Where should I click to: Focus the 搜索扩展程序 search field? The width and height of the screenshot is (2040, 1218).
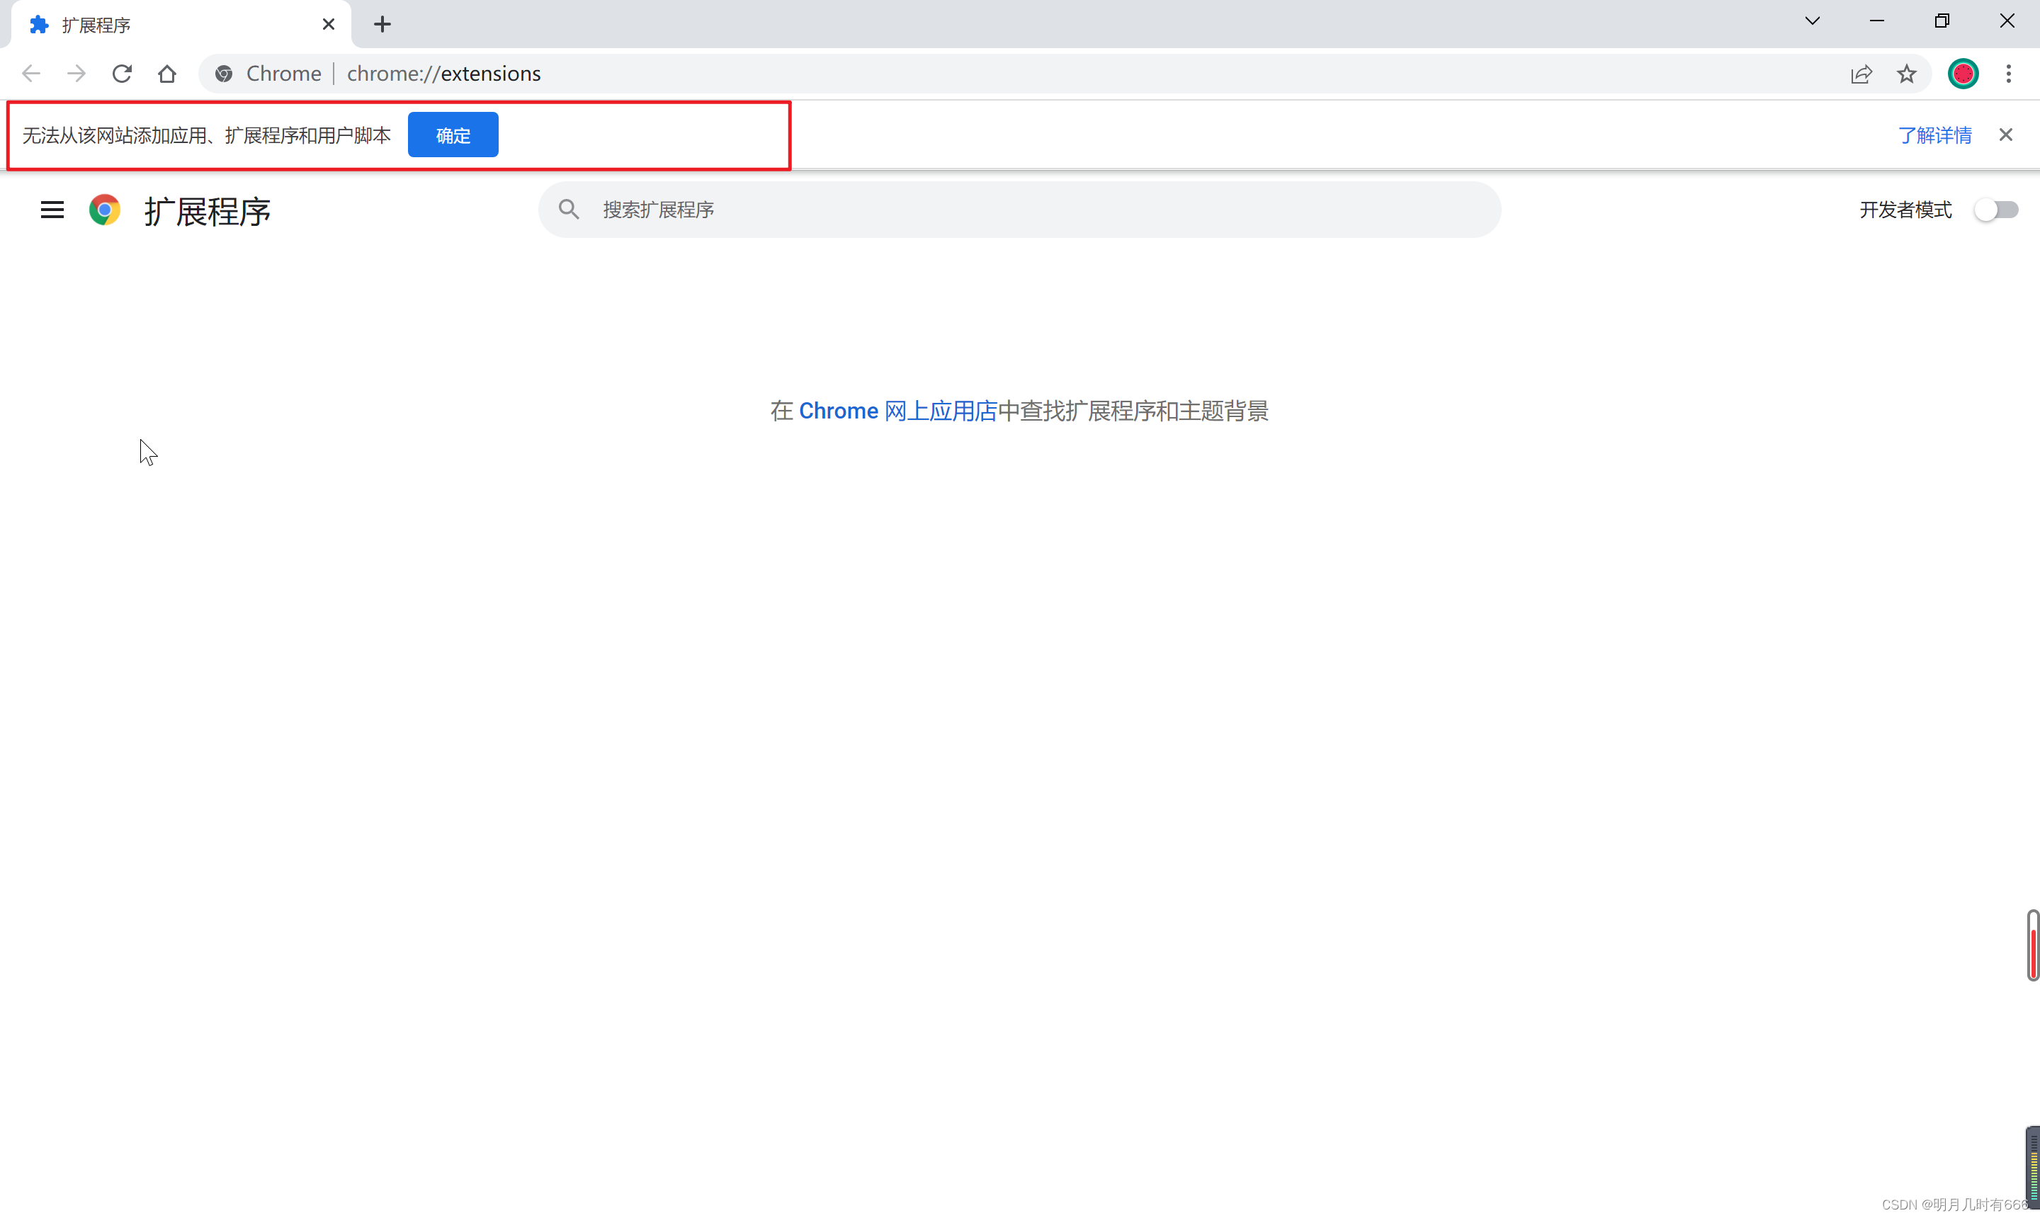tap(1019, 210)
